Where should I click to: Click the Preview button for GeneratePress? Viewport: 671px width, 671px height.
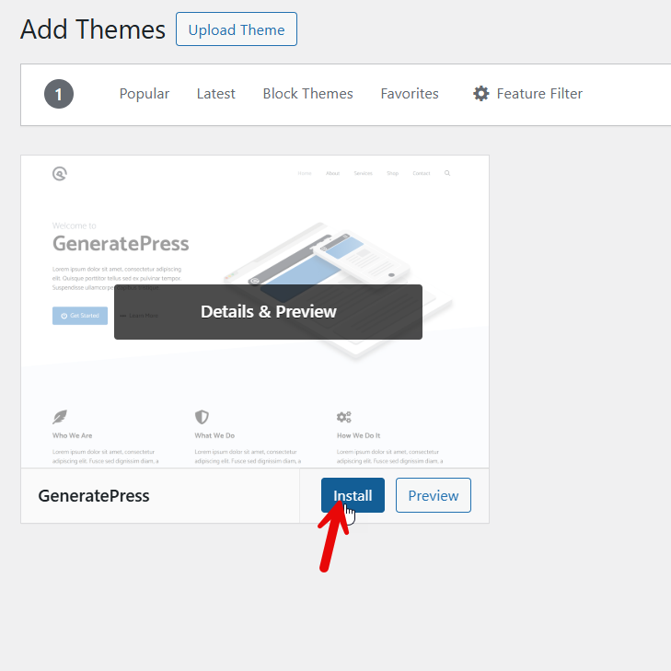pos(434,495)
